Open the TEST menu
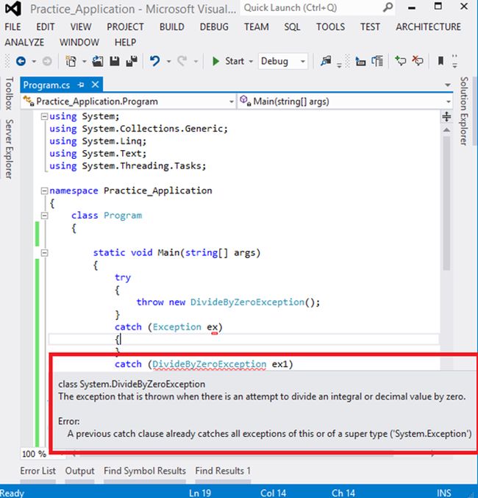Screen dimensions: 478x498 [x=370, y=27]
